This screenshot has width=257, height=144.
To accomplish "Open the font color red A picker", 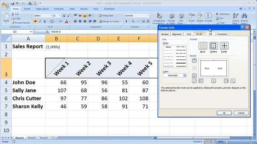I will 66,21.
